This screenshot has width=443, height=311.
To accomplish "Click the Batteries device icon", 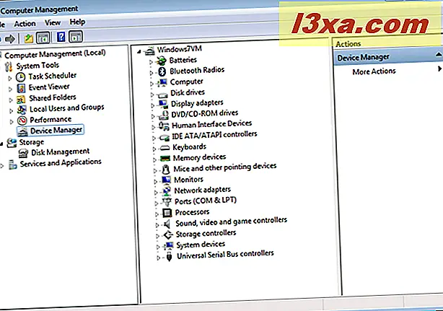I will point(162,61).
